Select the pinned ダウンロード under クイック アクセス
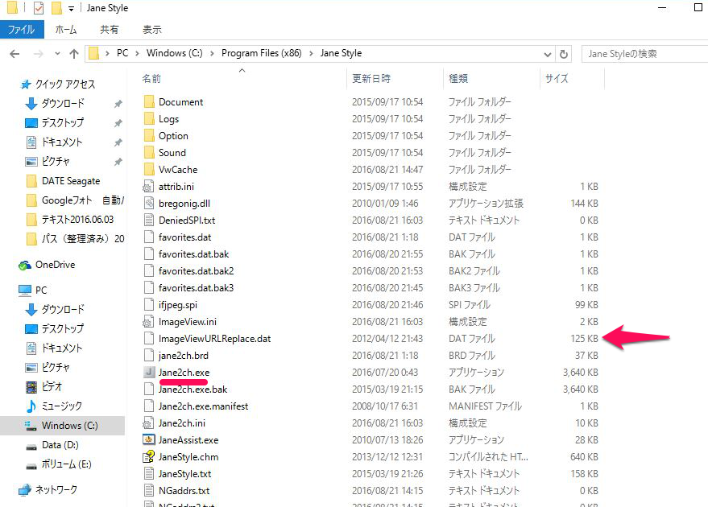The height and width of the screenshot is (507, 708). [63, 104]
